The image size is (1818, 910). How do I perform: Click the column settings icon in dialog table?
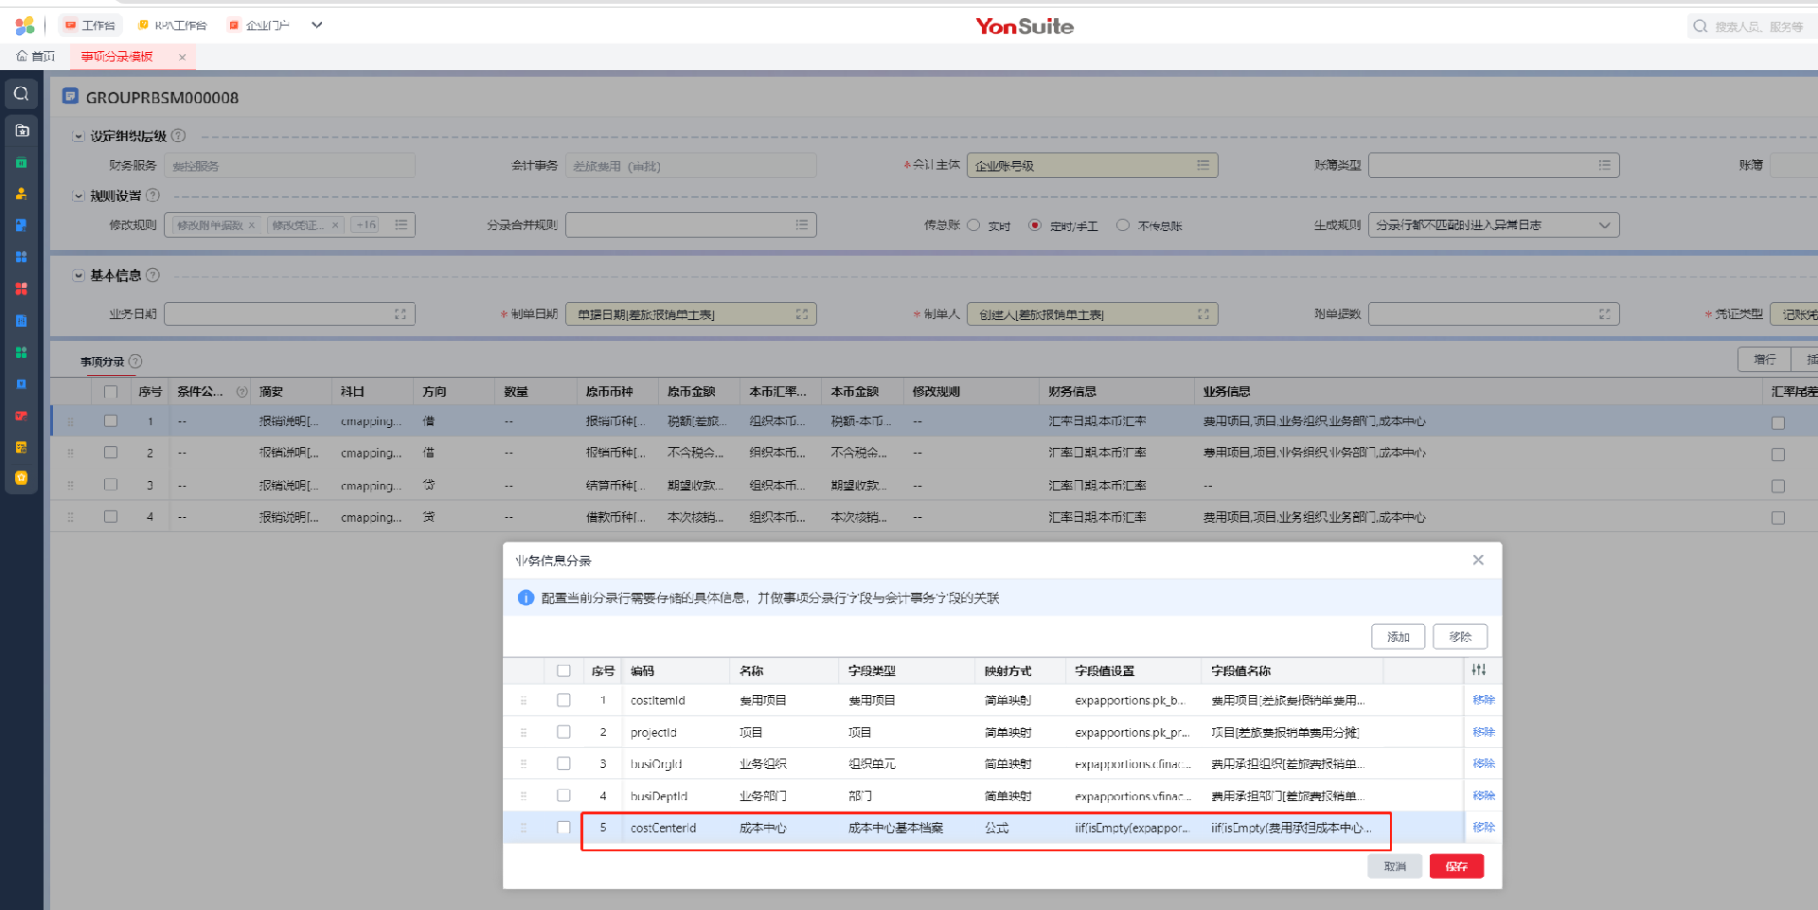point(1478,670)
